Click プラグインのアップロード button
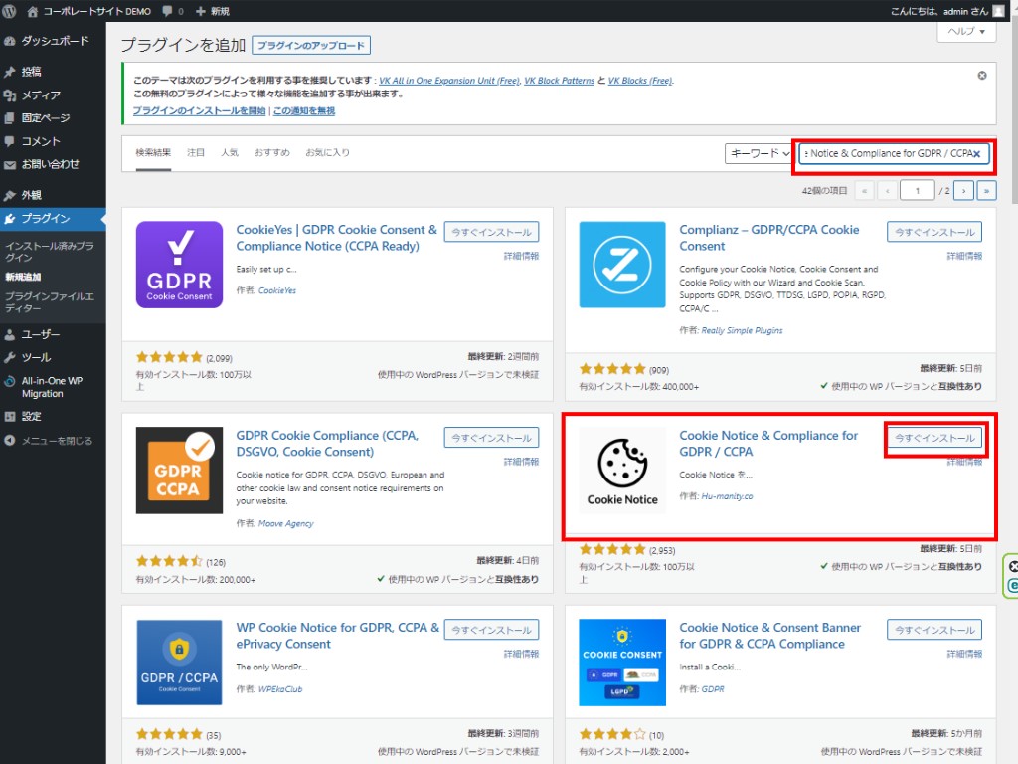1018x764 pixels. click(x=311, y=45)
